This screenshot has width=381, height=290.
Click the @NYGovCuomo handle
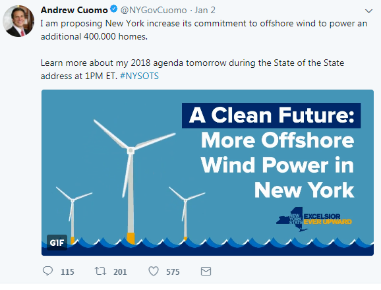click(x=154, y=10)
